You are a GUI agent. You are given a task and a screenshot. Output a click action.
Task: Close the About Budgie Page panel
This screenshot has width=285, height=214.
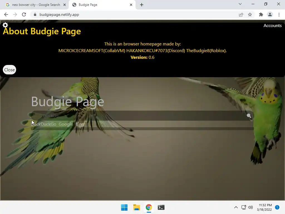click(9, 70)
